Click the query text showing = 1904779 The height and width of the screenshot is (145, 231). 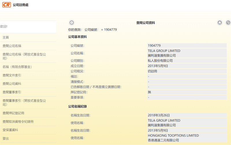point(109,30)
